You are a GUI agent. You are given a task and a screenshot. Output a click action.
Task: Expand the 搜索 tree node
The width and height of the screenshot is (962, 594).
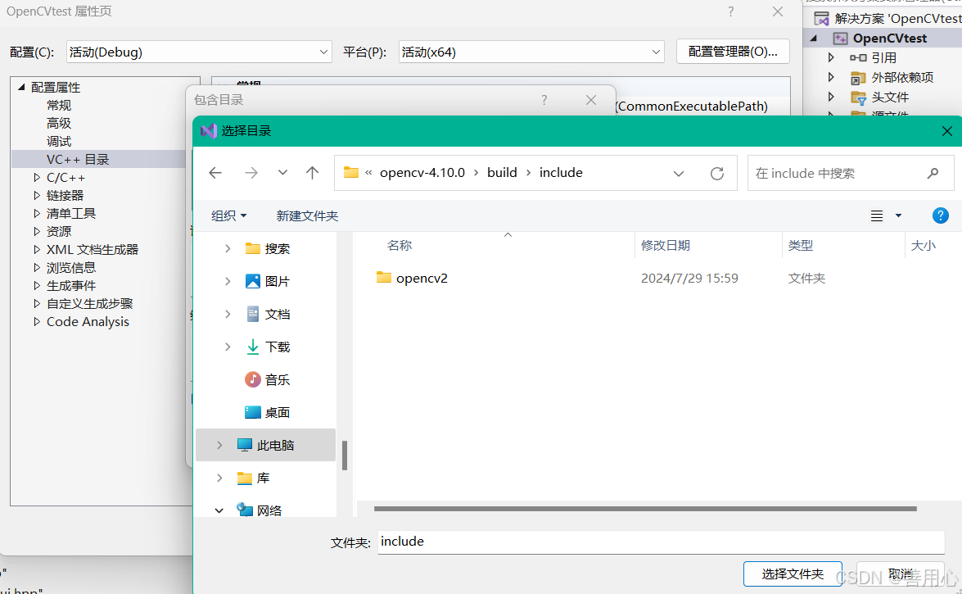228,249
